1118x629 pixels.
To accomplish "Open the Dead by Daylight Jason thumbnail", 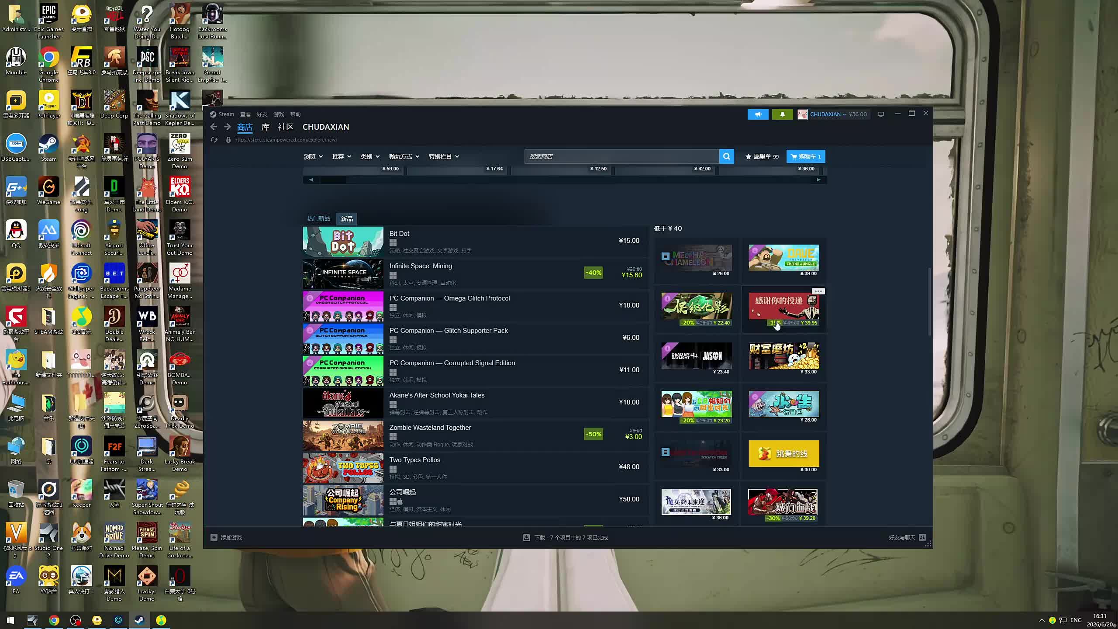I will 697,356.
